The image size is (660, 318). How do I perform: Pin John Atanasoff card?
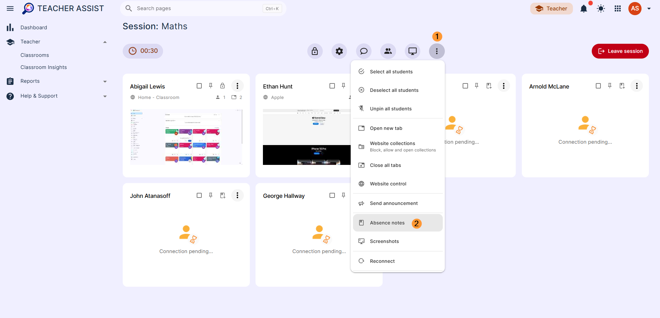point(211,195)
